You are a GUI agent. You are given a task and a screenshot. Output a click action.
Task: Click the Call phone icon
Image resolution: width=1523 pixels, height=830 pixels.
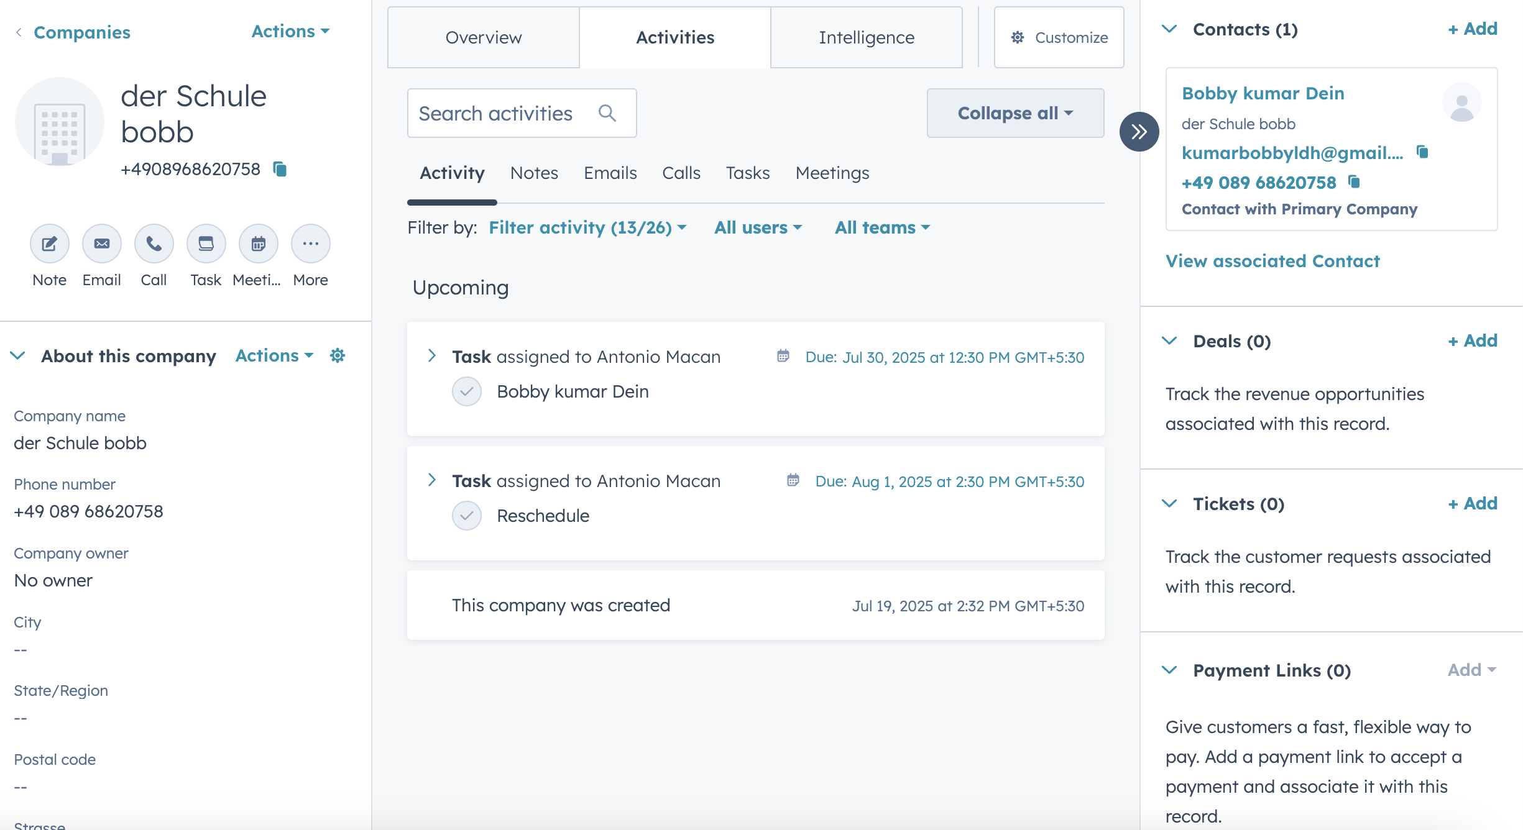[x=154, y=244]
